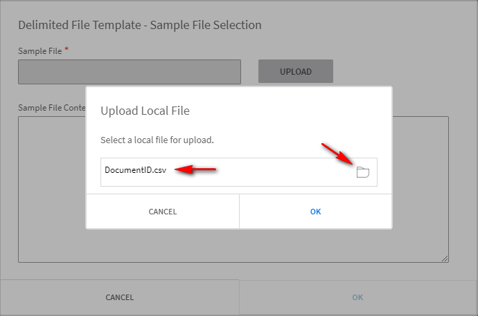This screenshot has width=478, height=316.
Task: Click the gray UPLOAD button
Action: [x=296, y=71]
